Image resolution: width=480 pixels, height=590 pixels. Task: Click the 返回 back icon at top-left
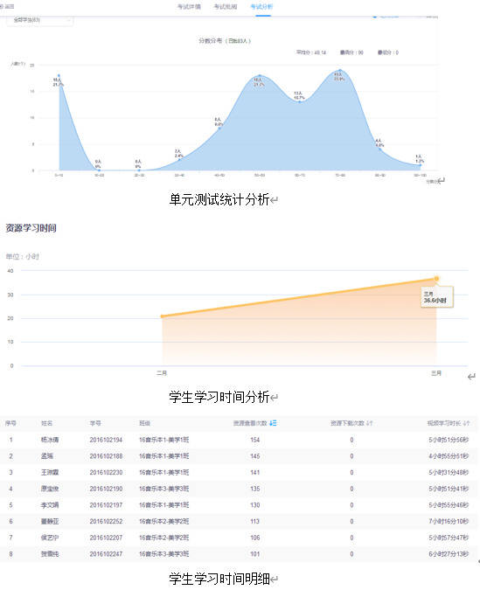coord(2,6)
